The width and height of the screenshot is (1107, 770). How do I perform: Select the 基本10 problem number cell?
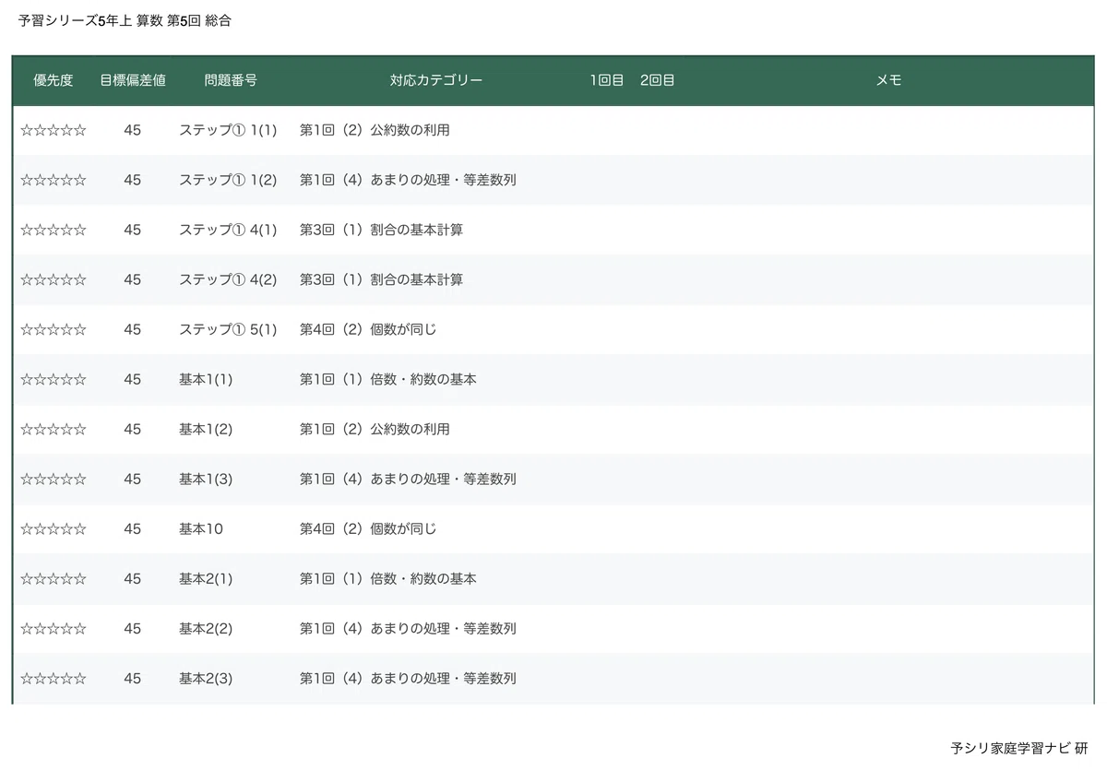click(x=201, y=529)
